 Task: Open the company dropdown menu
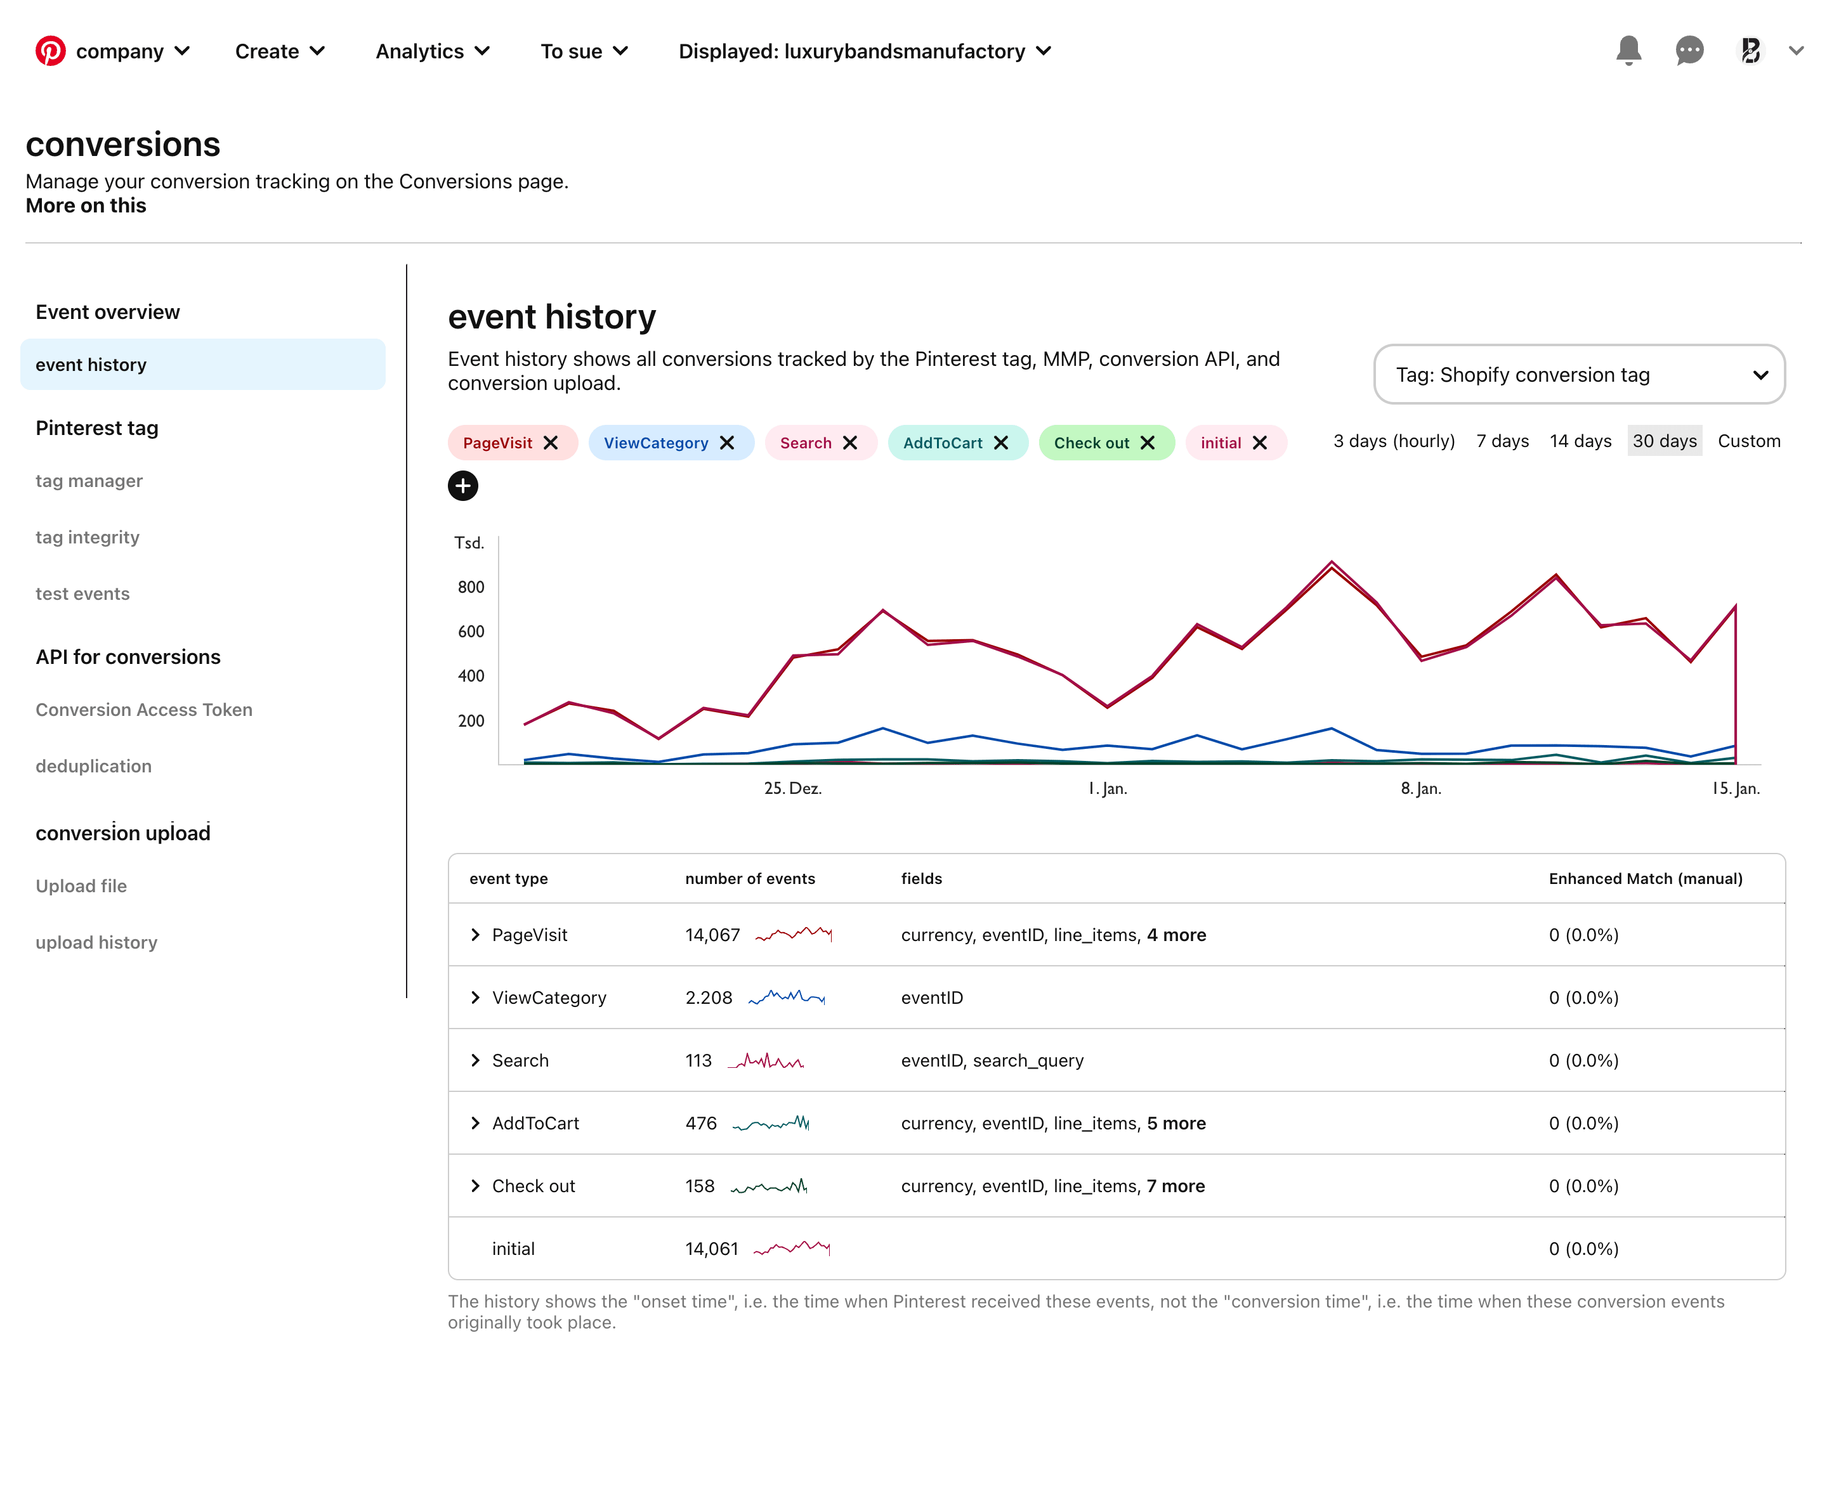click(x=133, y=51)
